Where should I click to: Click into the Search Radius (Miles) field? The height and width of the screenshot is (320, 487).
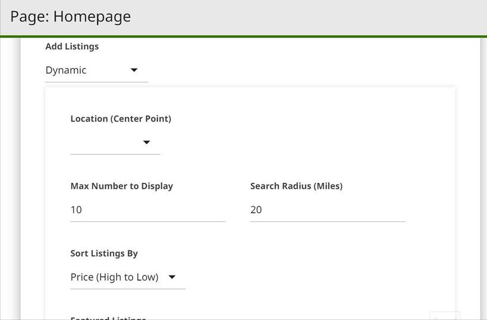coord(328,210)
